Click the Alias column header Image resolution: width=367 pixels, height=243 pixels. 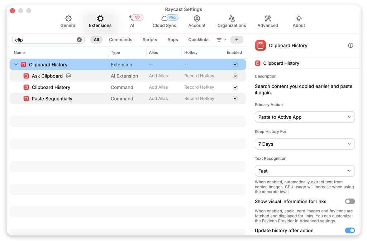tap(153, 52)
